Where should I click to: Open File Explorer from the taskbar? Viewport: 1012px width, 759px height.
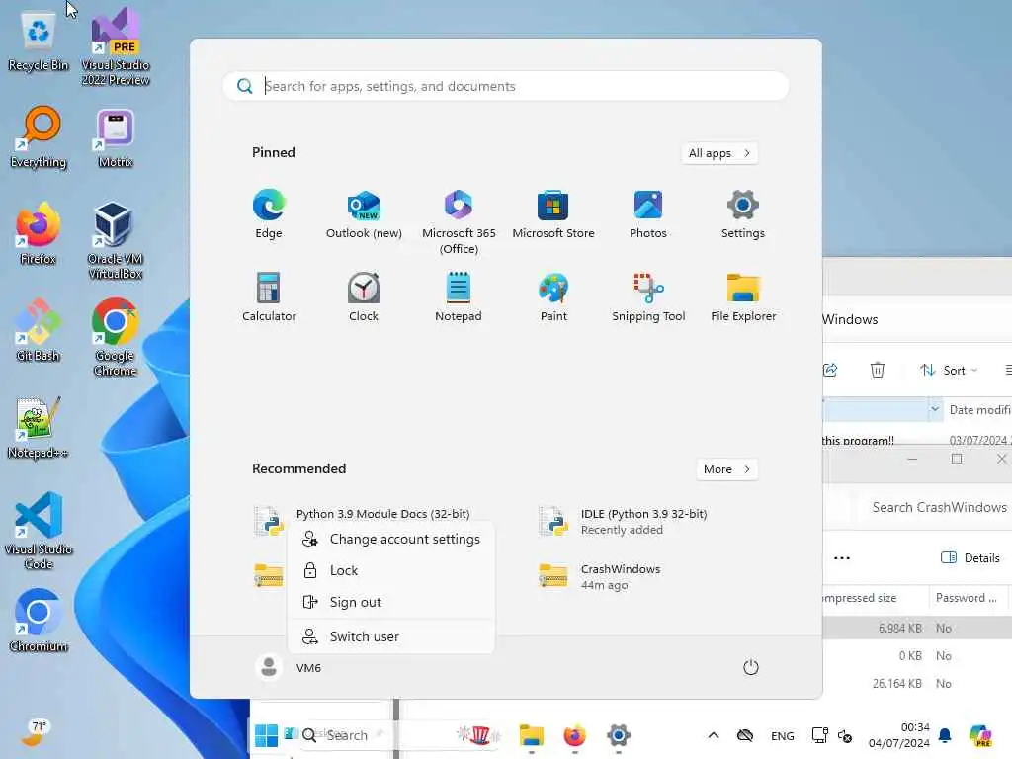point(531,735)
